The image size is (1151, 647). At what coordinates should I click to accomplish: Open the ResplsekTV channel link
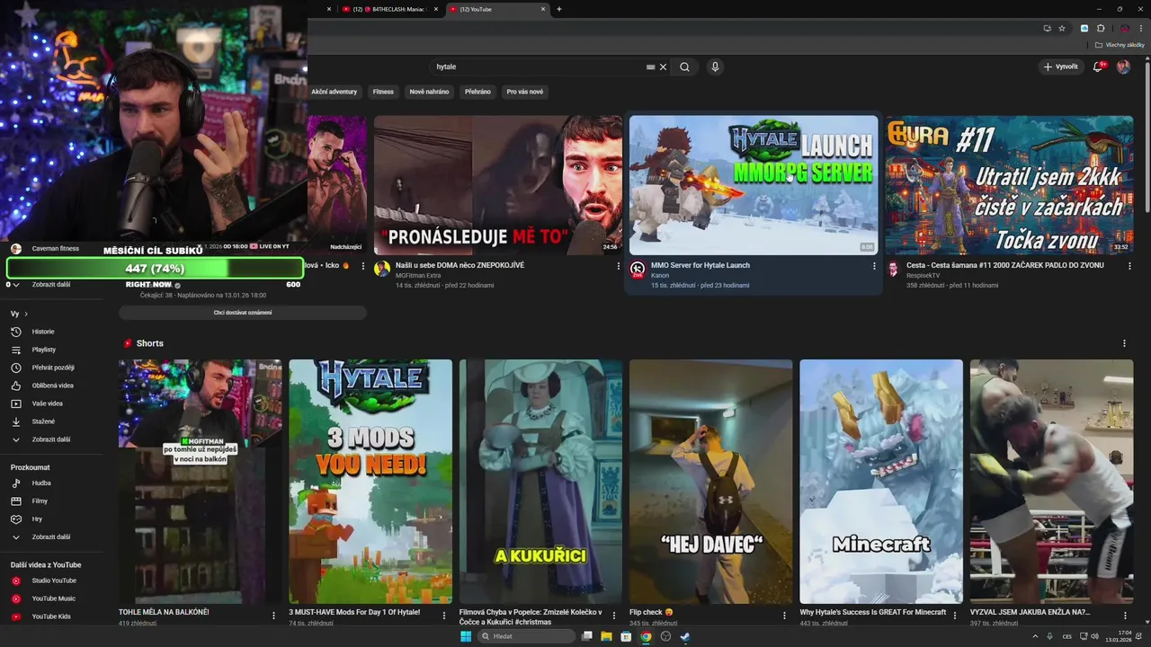click(923, 276)
